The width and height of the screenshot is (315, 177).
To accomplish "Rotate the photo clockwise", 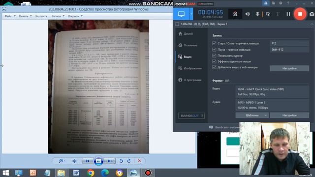I will click(x=129, y=161).
